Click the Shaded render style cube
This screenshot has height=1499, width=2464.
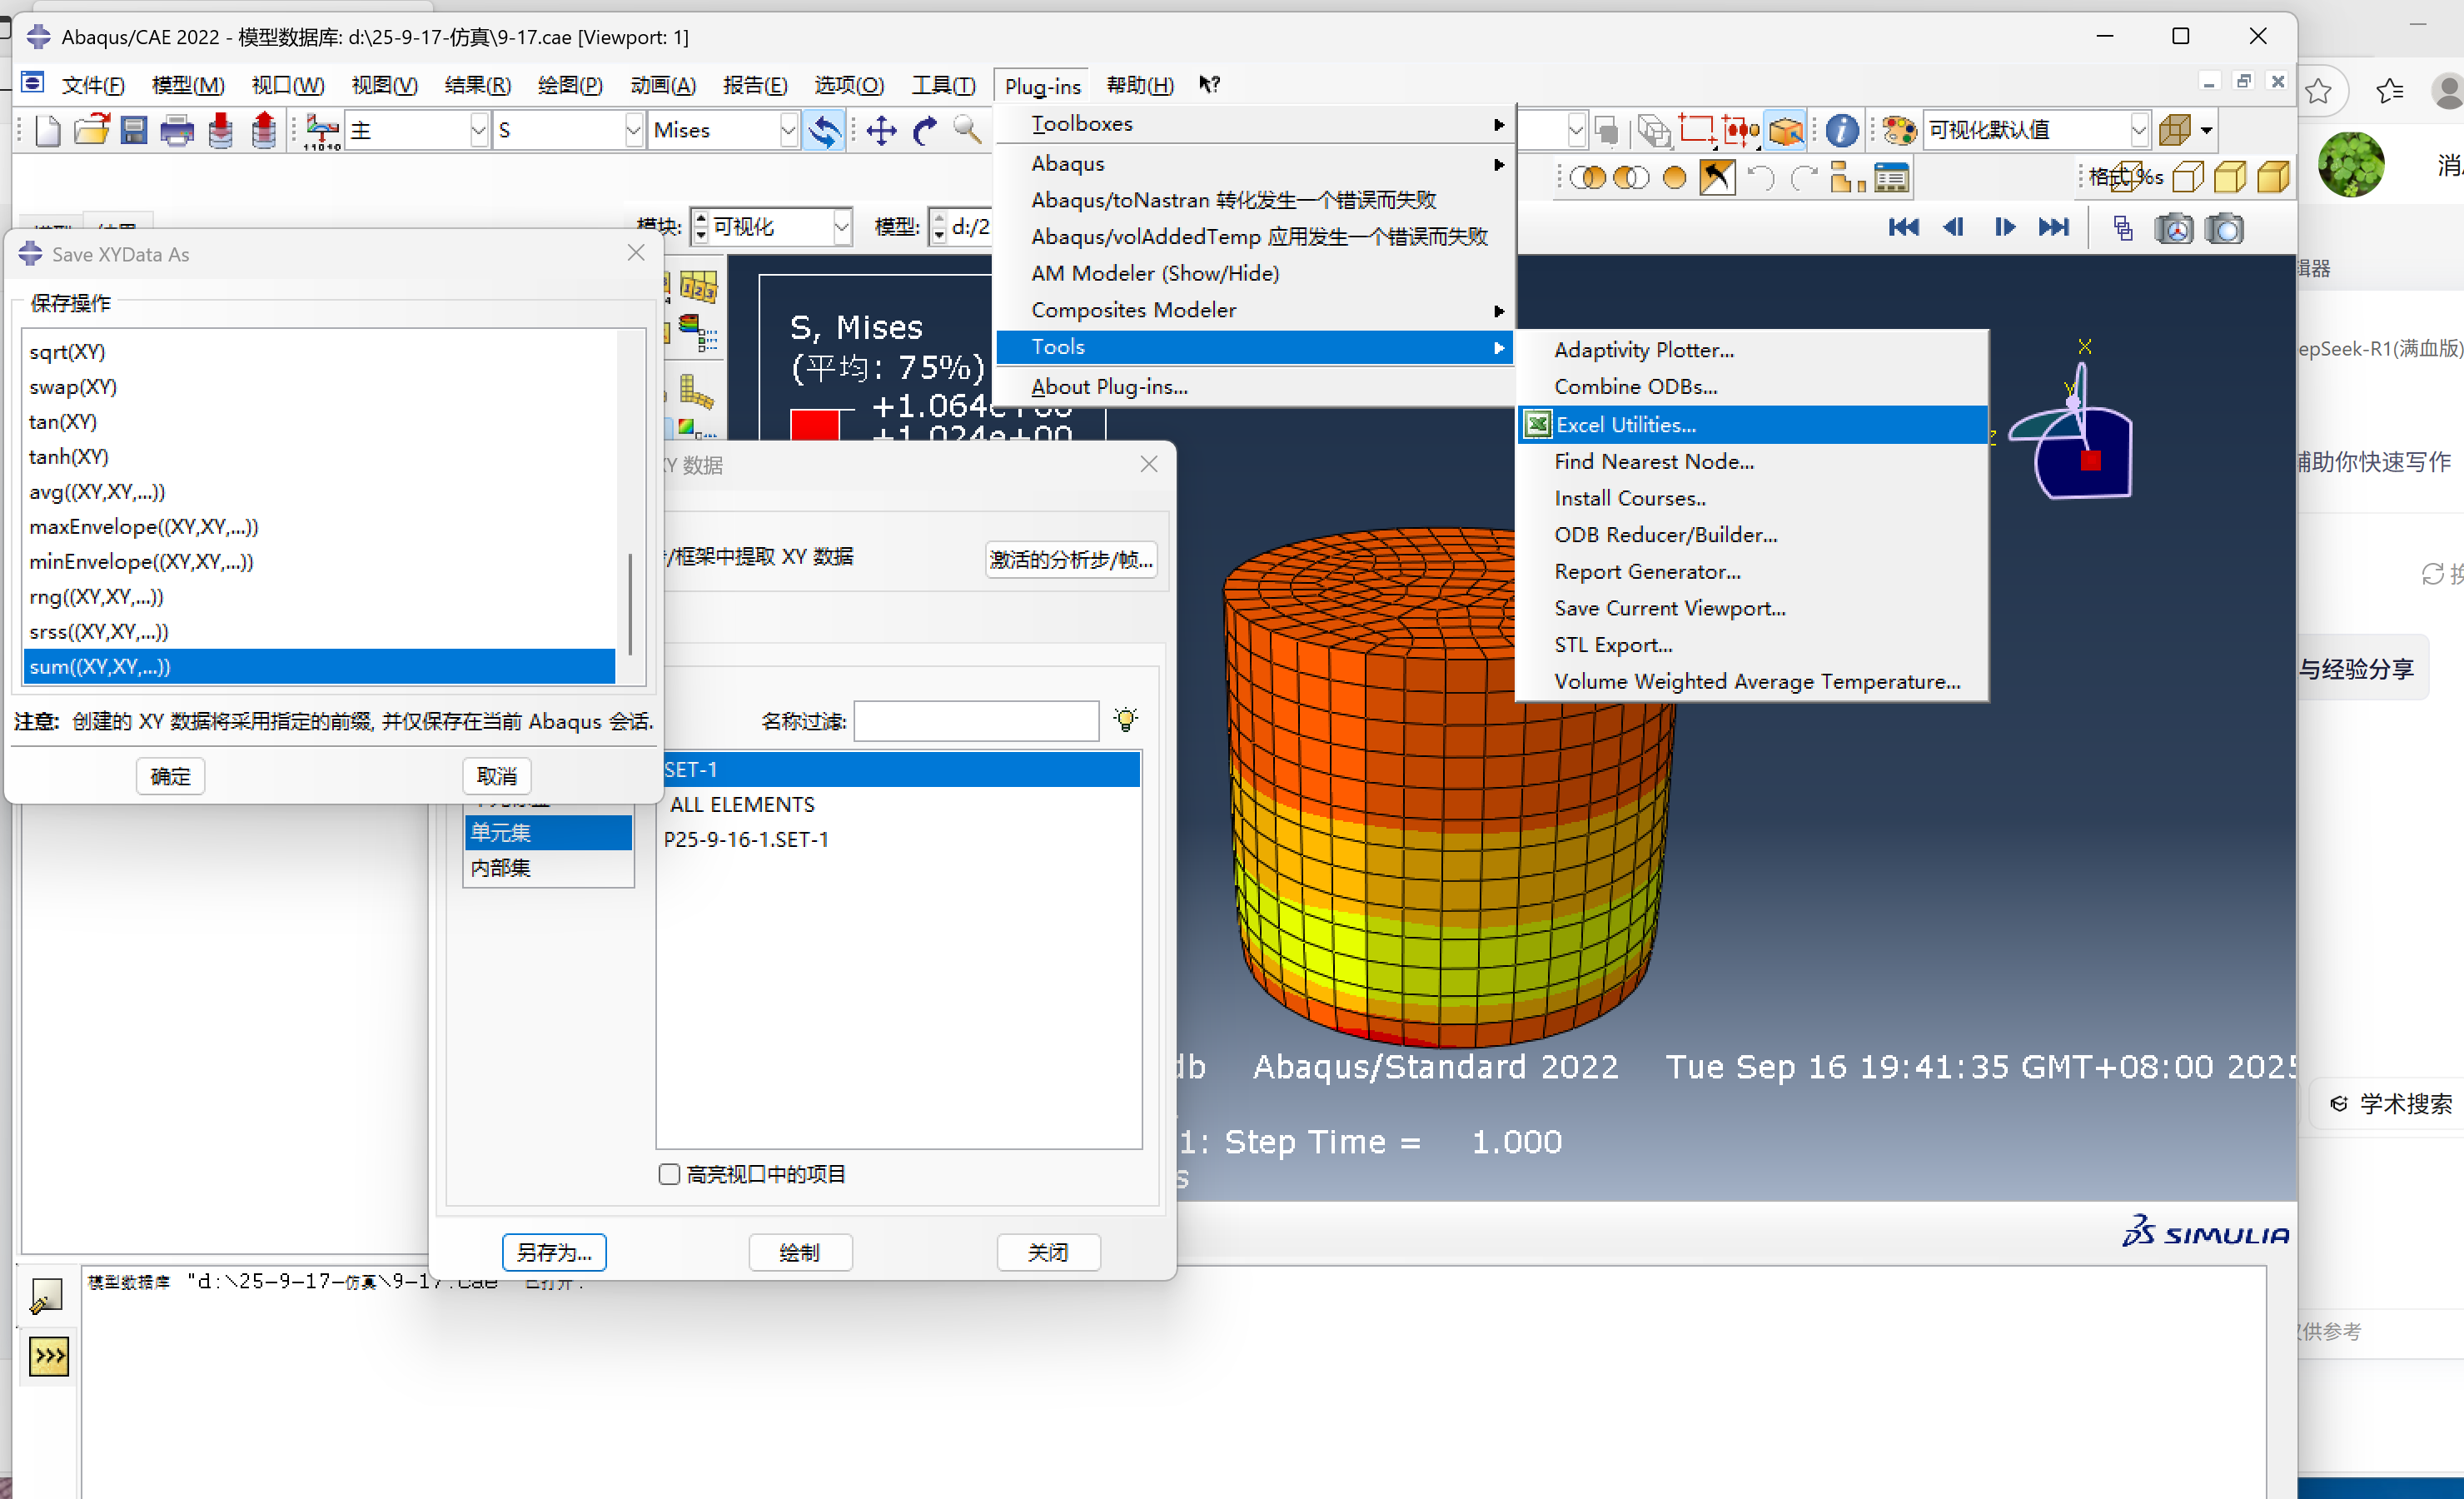coord(2273,178)
